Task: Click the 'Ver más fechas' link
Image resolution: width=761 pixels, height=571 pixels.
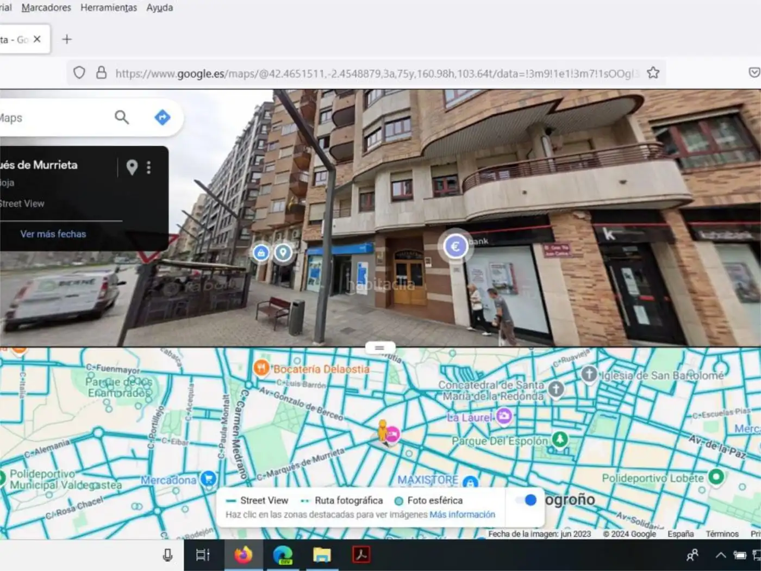Action: tap(53, 234)
